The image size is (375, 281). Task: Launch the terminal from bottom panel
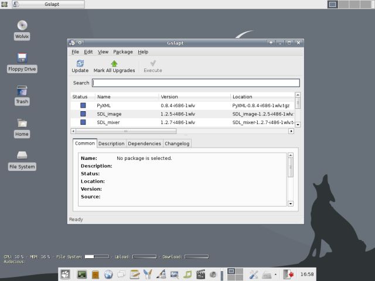coord(82,275)
